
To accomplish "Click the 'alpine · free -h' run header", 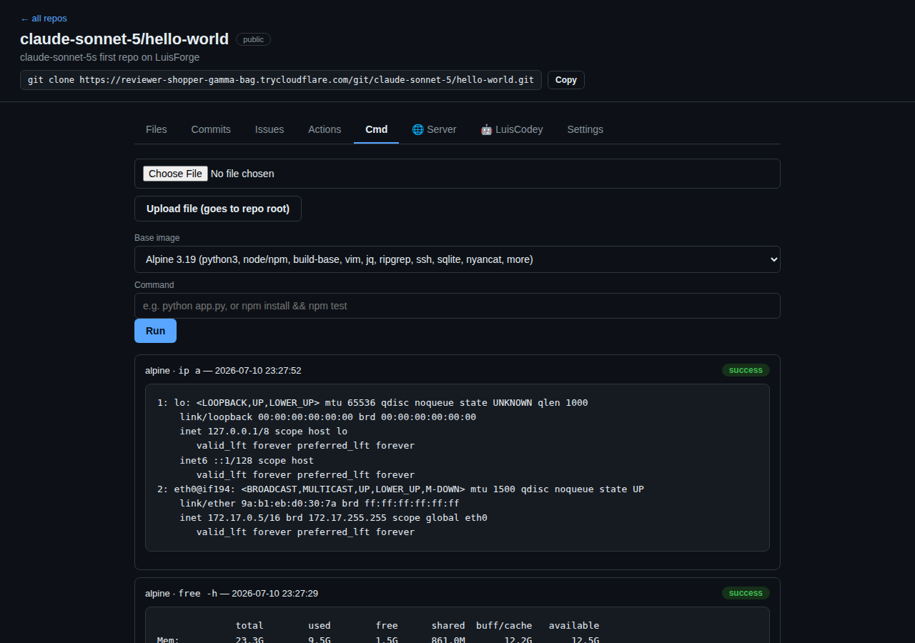I will 232,594.
